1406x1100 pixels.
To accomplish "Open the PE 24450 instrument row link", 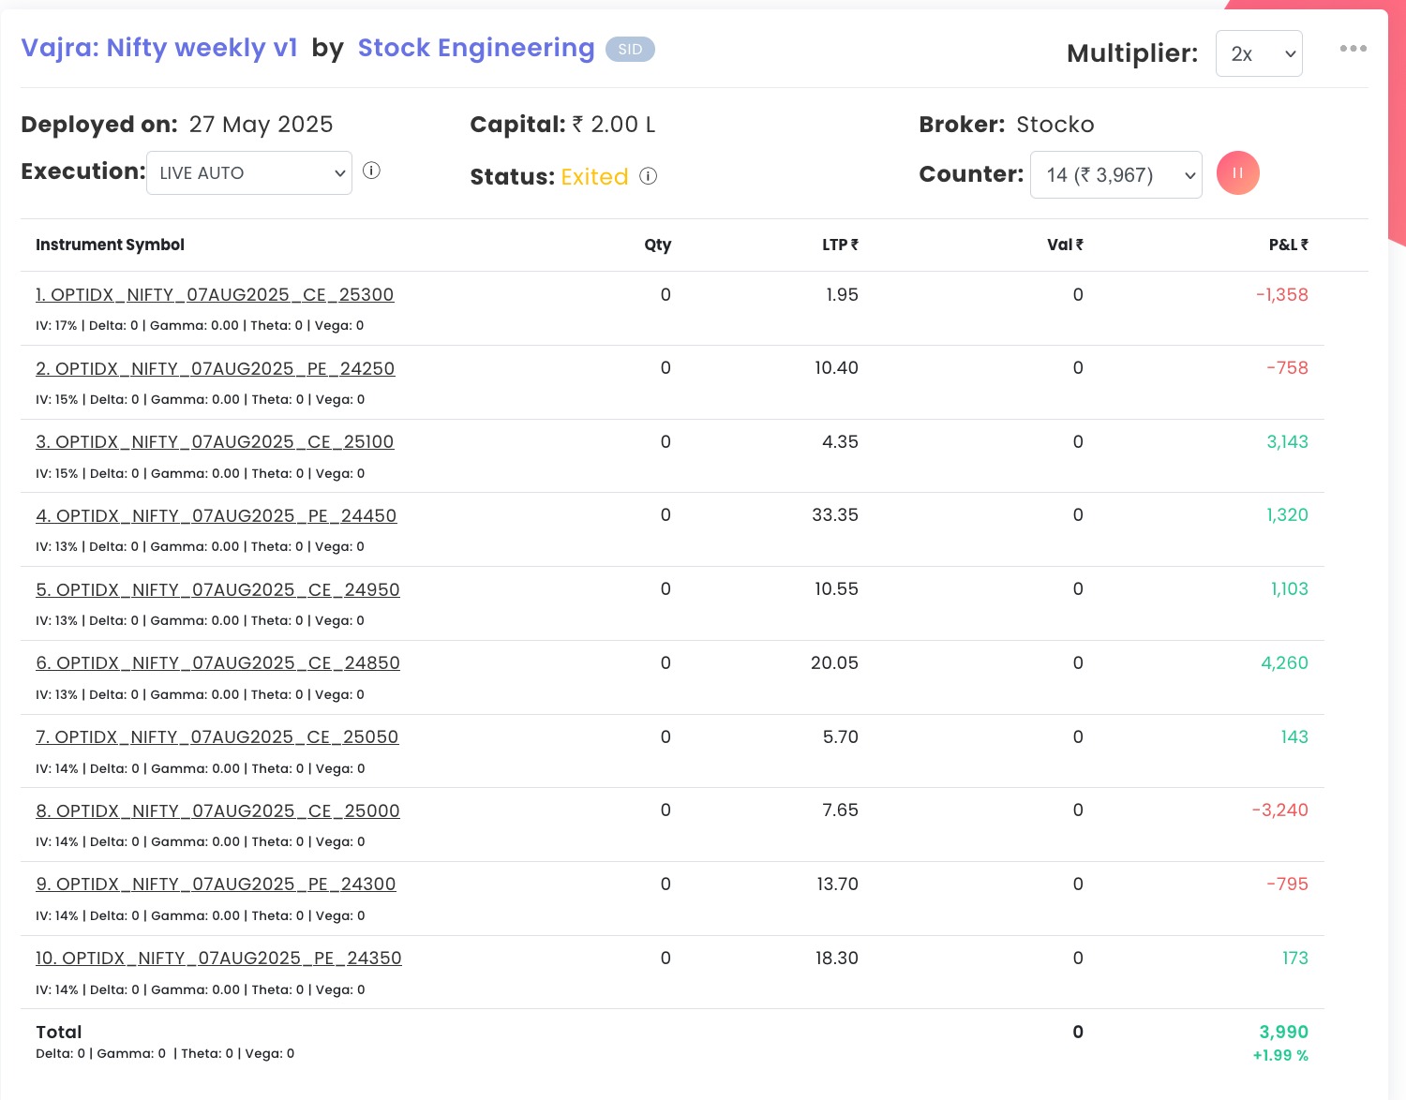I will pos(217,516).
